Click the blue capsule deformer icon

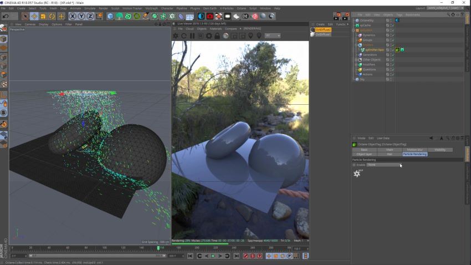tap(181, 16)
